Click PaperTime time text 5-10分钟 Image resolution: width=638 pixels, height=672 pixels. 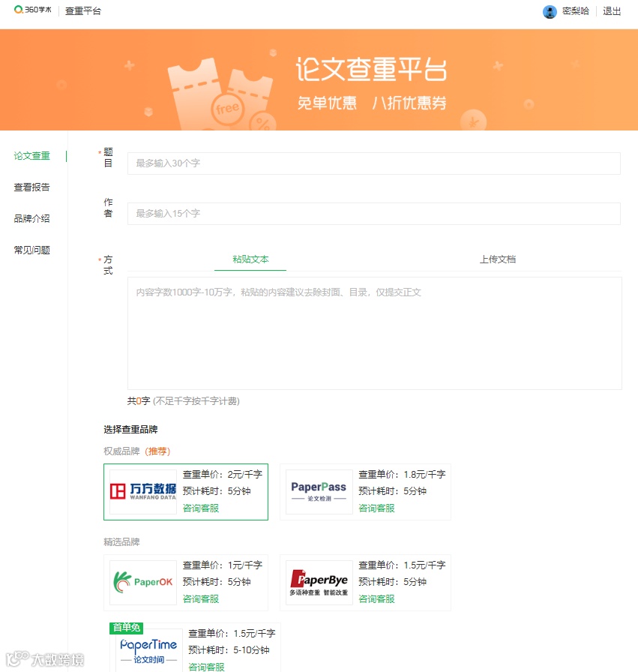point(251,650)
